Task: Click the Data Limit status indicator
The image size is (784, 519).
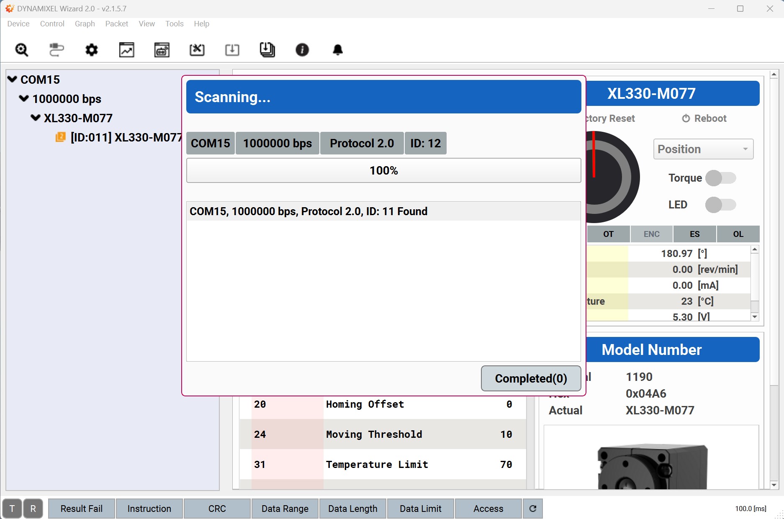Action: (421, 509)
